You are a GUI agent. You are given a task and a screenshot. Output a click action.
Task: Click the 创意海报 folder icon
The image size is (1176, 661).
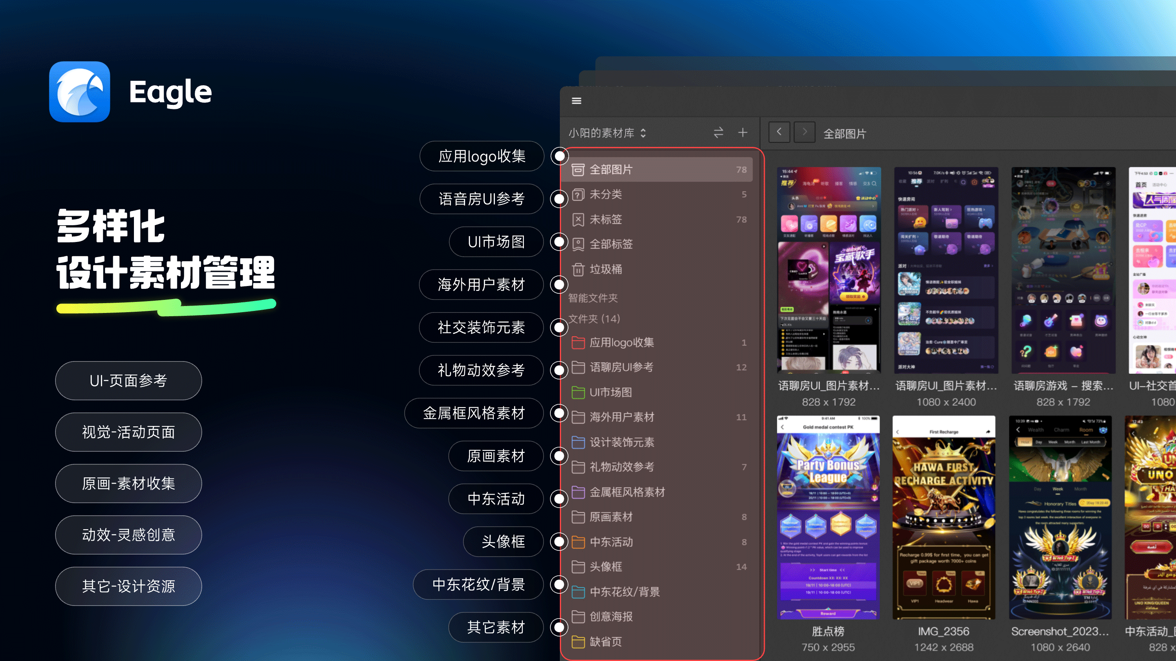pyautogui.click(x=578, y=617)
